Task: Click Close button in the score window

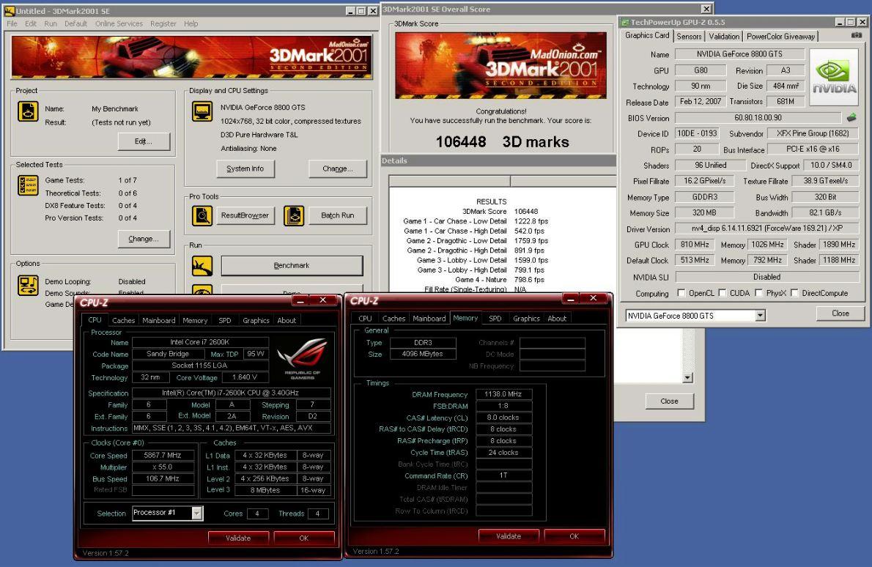Action: pos(669,401)
